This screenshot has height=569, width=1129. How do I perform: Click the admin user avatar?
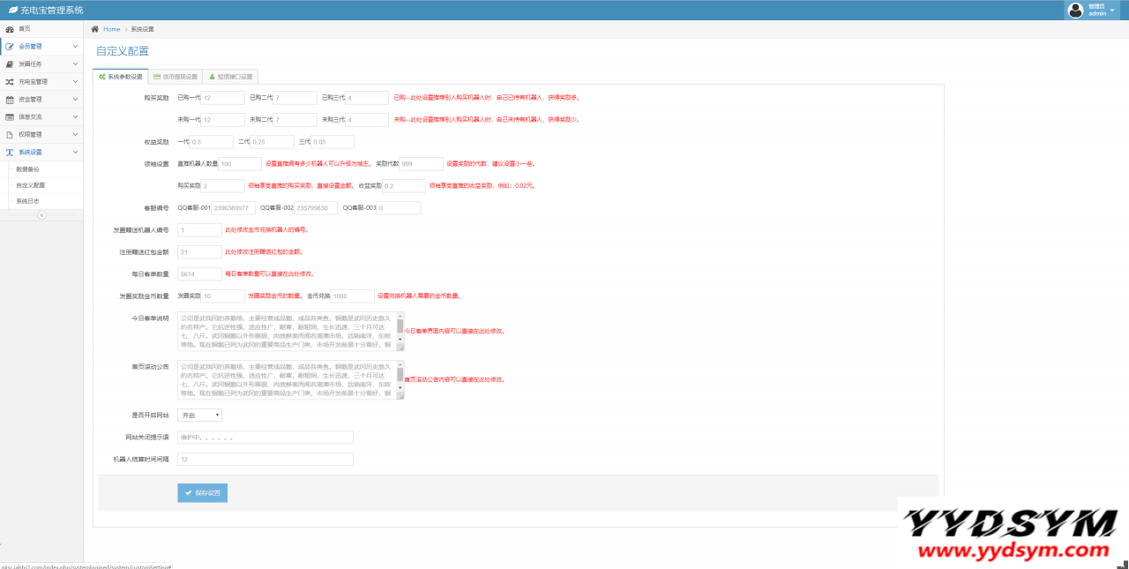point(1075,11)
